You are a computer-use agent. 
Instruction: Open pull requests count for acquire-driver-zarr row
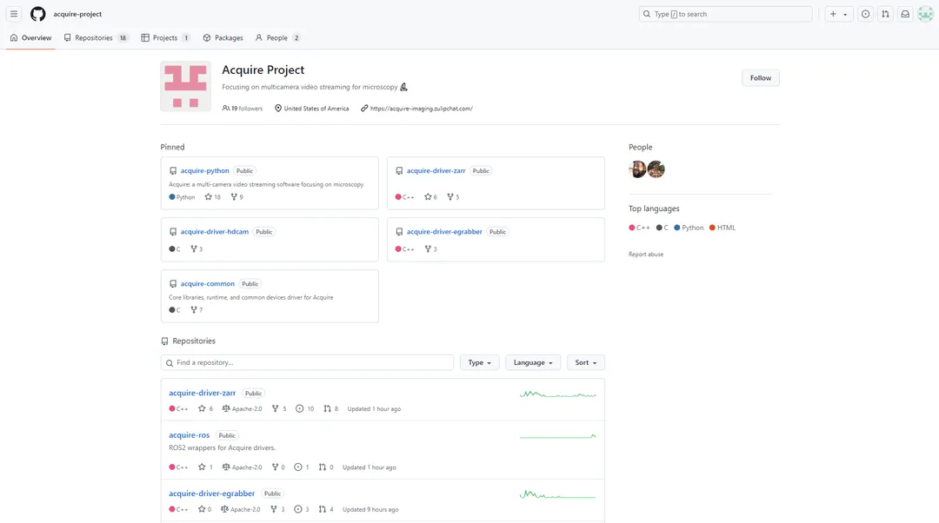pos(331,408)
